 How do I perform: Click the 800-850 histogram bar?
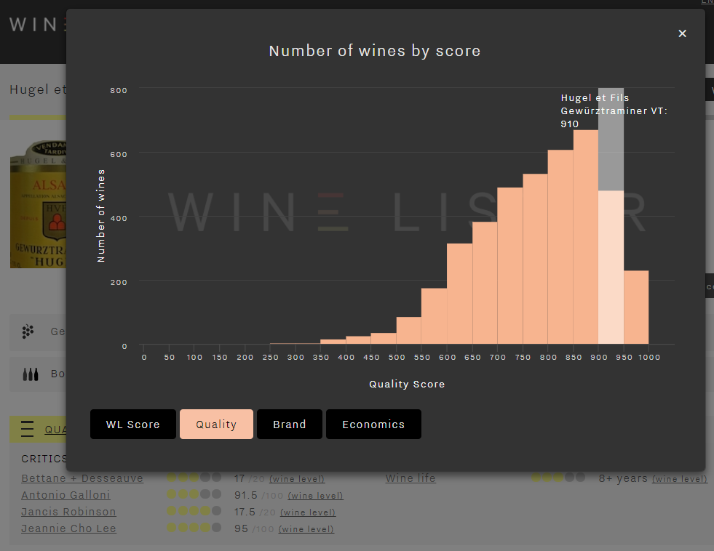(560, 247)
